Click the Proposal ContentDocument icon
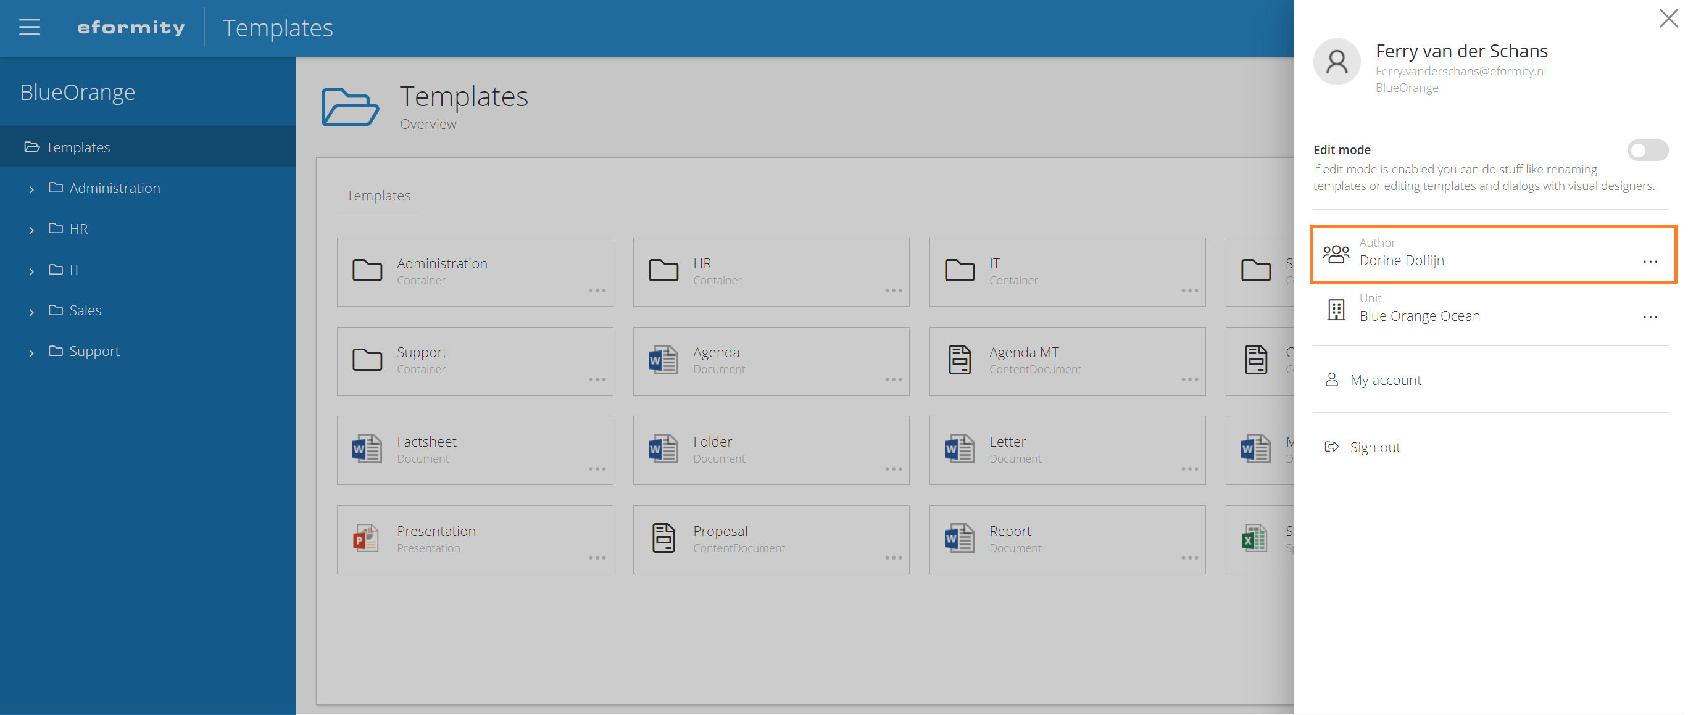The height and width of the screenshot is (715, 1688). point(663,538)
